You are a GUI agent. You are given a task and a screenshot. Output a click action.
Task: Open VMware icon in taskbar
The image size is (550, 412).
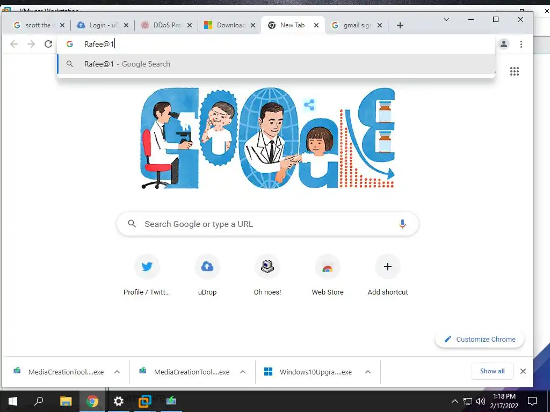[145, 401]
